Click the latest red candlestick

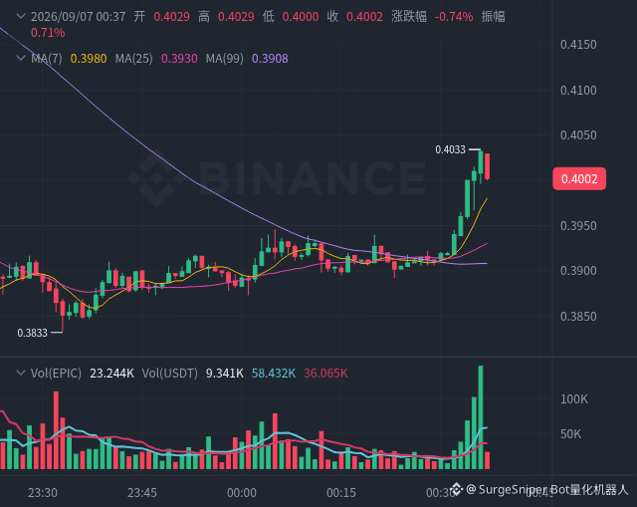[x=487, y=166]
